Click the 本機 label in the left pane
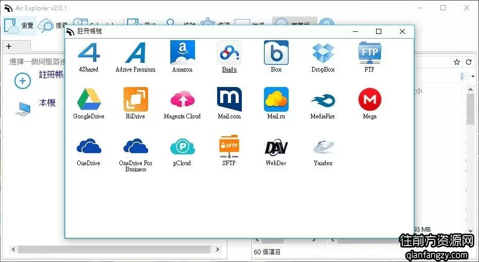Viewport: 479px width, 262px height. click(x=47, y=103)
